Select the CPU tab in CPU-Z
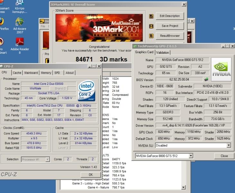Viewport: 235px width, 193px height. point(5,72)
